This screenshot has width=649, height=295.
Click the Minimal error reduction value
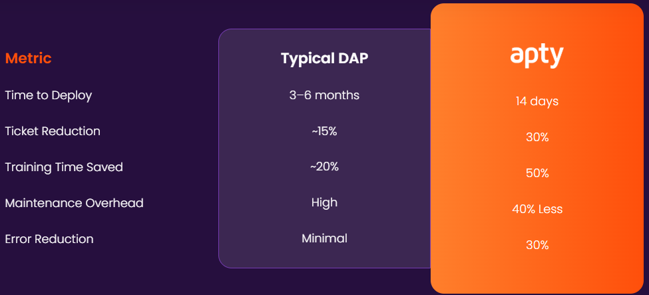[x=324, y=238]
